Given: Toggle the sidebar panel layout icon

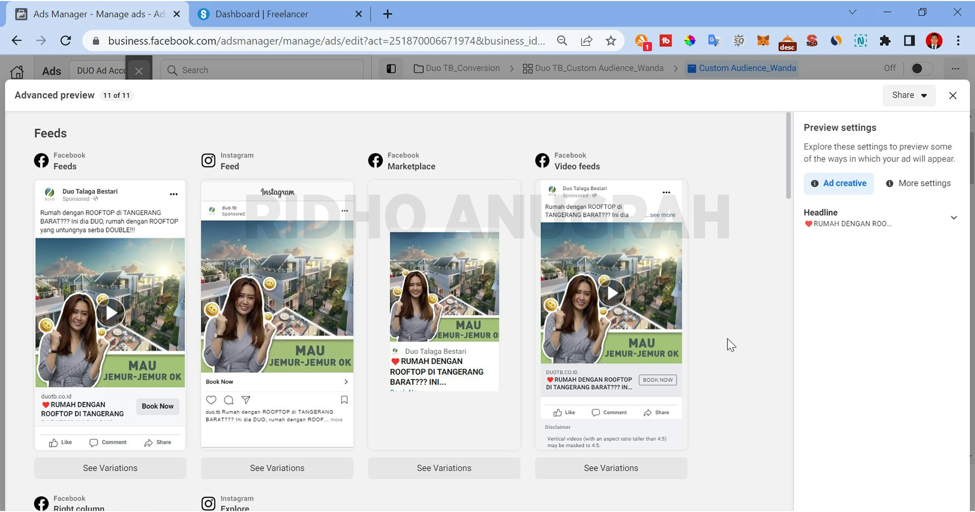Looking at the screenshot, I should coord(391,69).
